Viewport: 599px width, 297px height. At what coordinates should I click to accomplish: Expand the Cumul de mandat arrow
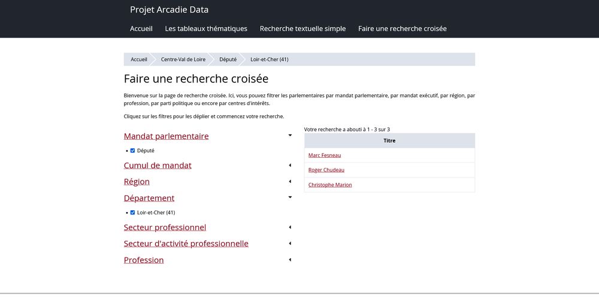click(x=290, y=165)
